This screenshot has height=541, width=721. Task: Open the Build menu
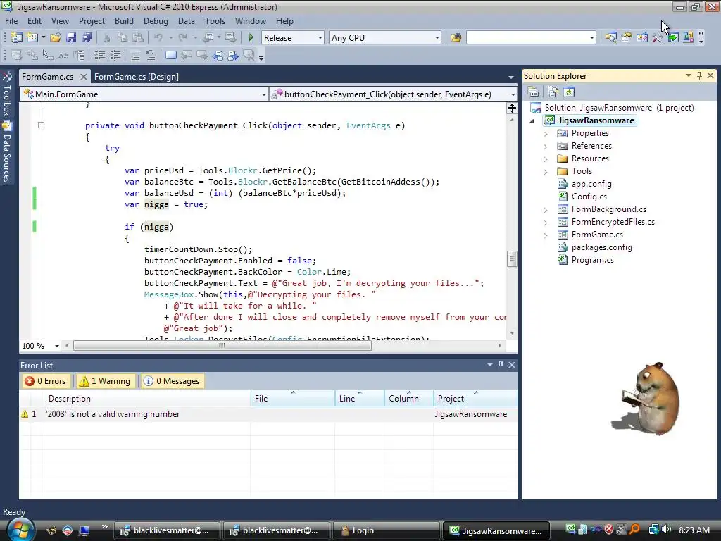click(x=124, y=21)
